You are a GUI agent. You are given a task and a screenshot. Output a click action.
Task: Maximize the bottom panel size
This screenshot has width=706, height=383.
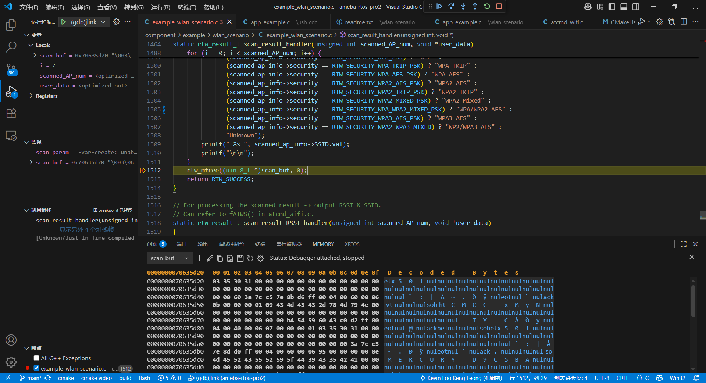683,244
